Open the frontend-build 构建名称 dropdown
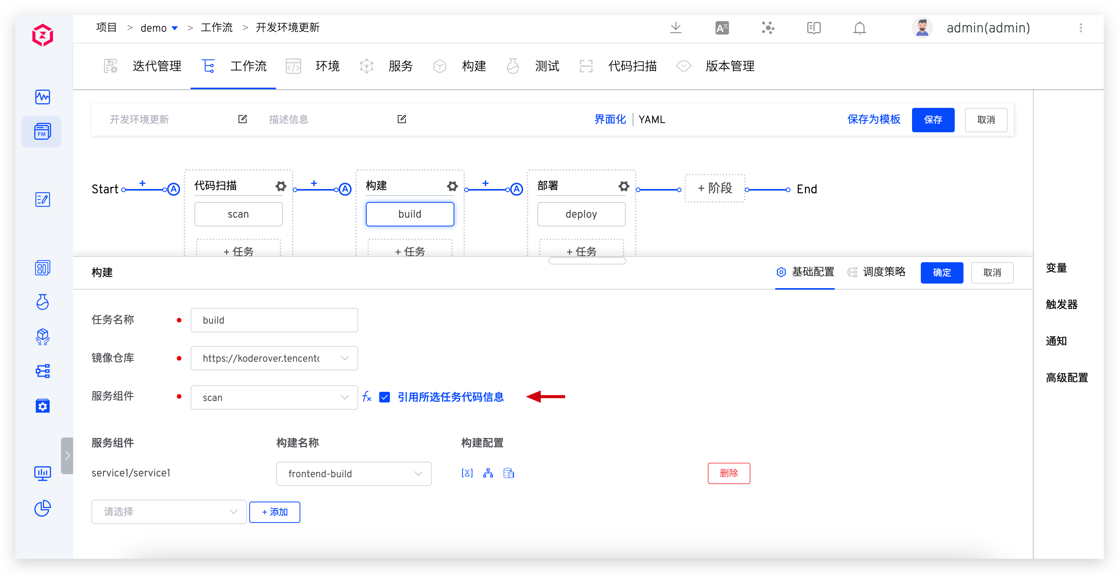 coord(354,474)
